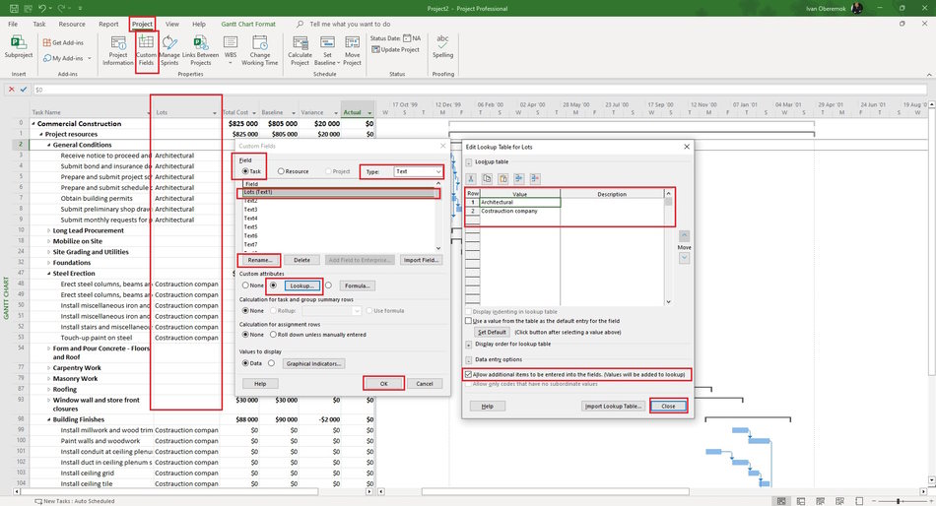The image size is (936, 506).
Task: Click Insert Row icon in lookup table toolbar
Action: click(x=518, y=178)
